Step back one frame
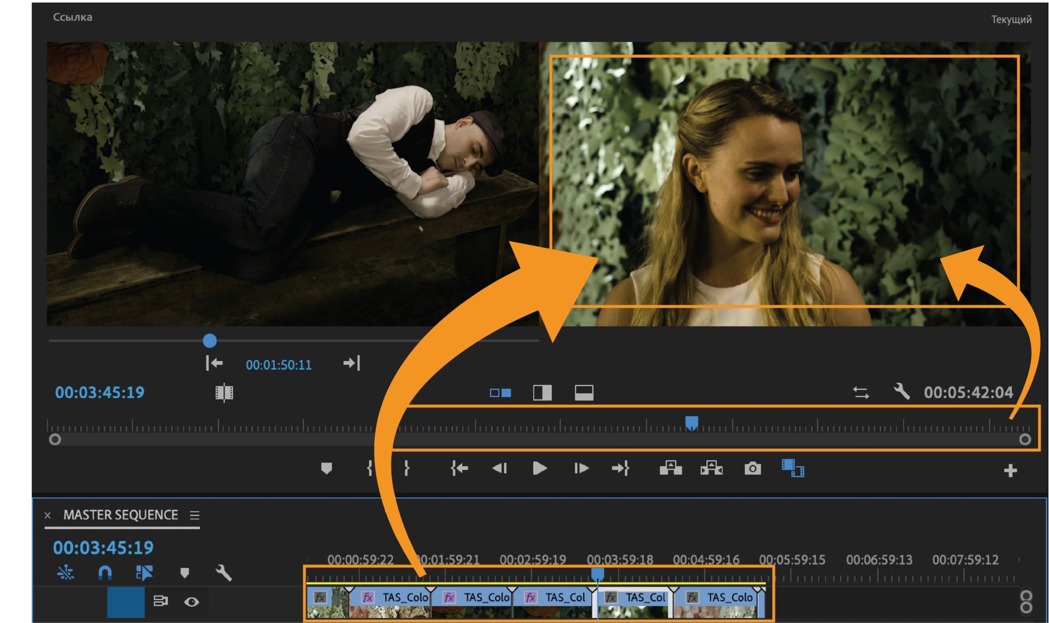This screenshot has height=623, width=1049. coord(499,468)
